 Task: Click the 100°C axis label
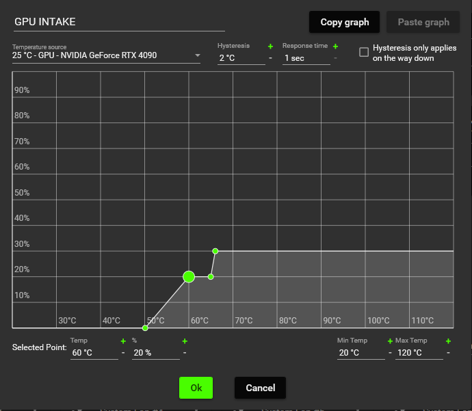[378, 321]
